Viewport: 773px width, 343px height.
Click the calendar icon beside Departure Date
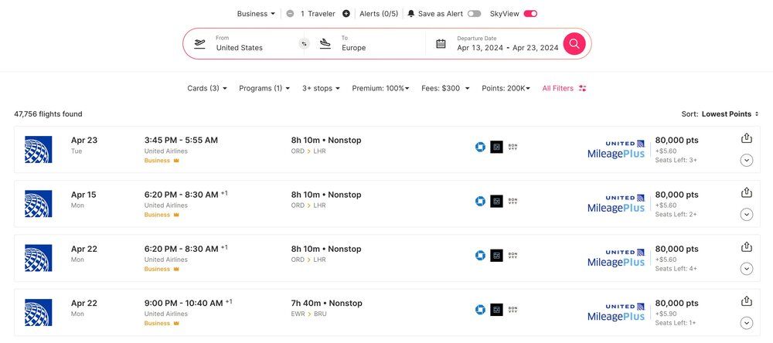[x=441, y=43]
